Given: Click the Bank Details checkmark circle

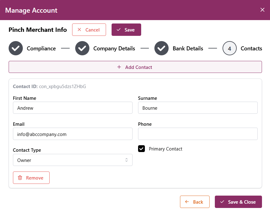Looking at the screenshot, I should (162, 49).
